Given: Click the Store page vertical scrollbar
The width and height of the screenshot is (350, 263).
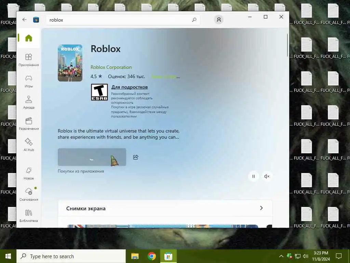Looking at the screenshot, I should (287, 45).
